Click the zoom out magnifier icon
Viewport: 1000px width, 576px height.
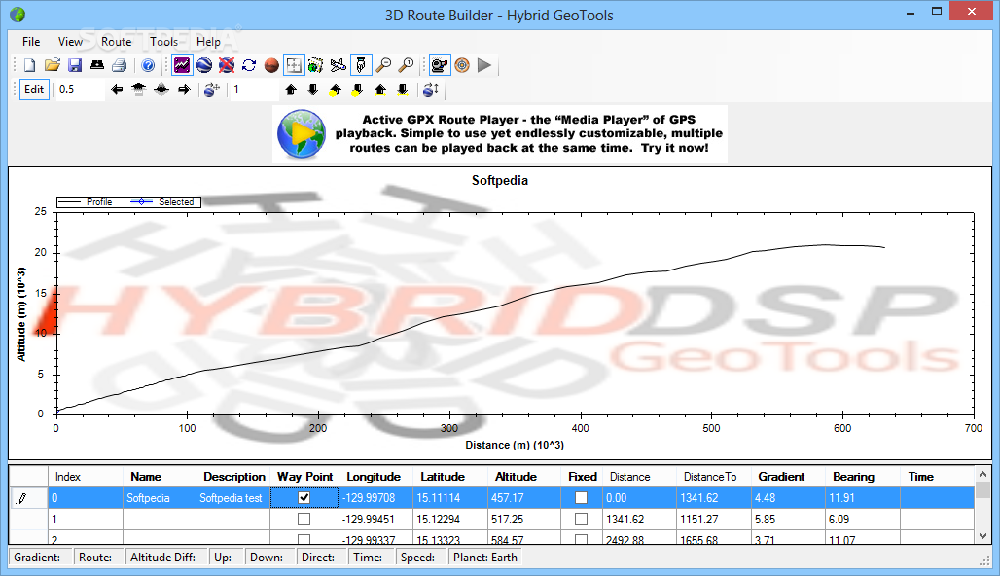click(383, 65)
